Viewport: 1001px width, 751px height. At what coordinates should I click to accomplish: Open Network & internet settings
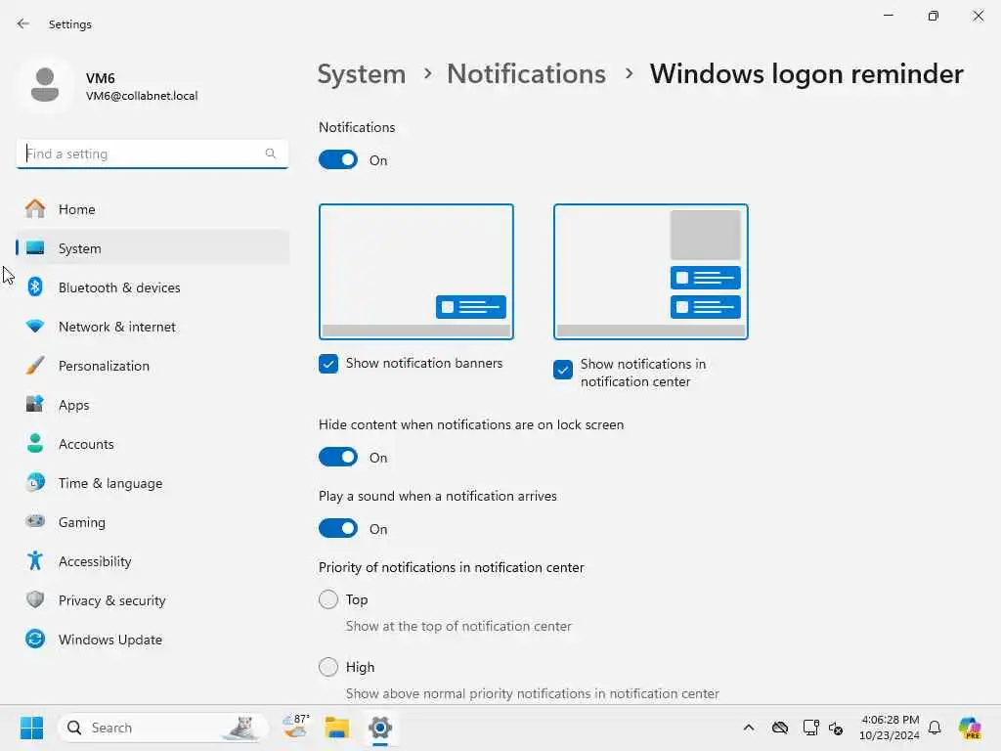(x=152, y=327)
